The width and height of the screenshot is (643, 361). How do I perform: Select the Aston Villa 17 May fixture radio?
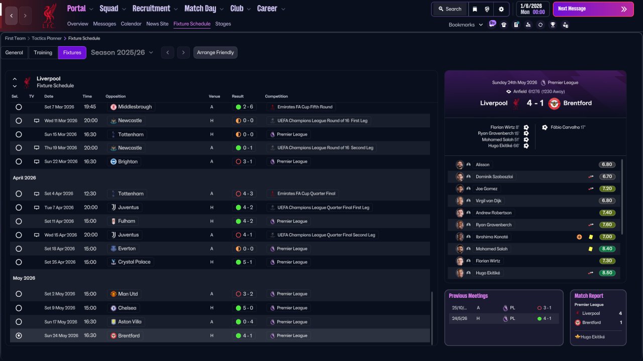pos(19,322)
